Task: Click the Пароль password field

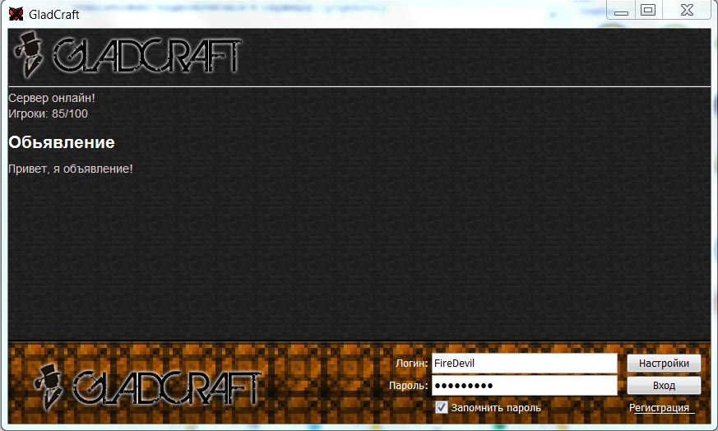Action: [524, 386]
